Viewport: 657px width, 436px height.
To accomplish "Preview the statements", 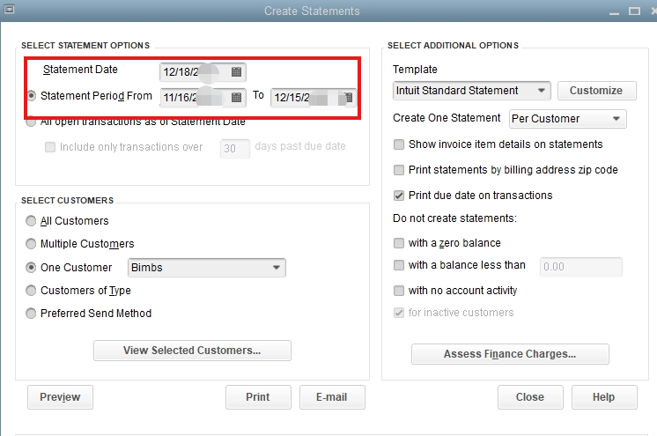I will click(x=60, y=397).
